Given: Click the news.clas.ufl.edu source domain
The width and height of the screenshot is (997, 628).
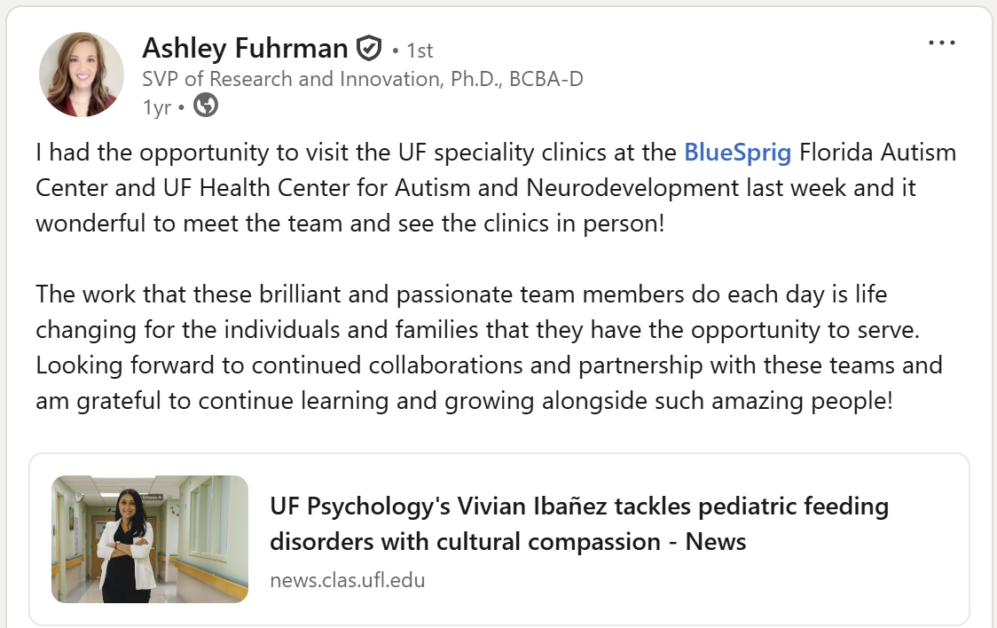Looking at the screenshot, I should [347, 580].
